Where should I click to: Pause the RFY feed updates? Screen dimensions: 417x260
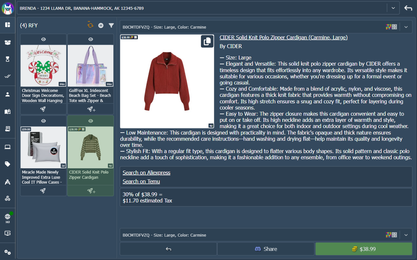point(101,25)
